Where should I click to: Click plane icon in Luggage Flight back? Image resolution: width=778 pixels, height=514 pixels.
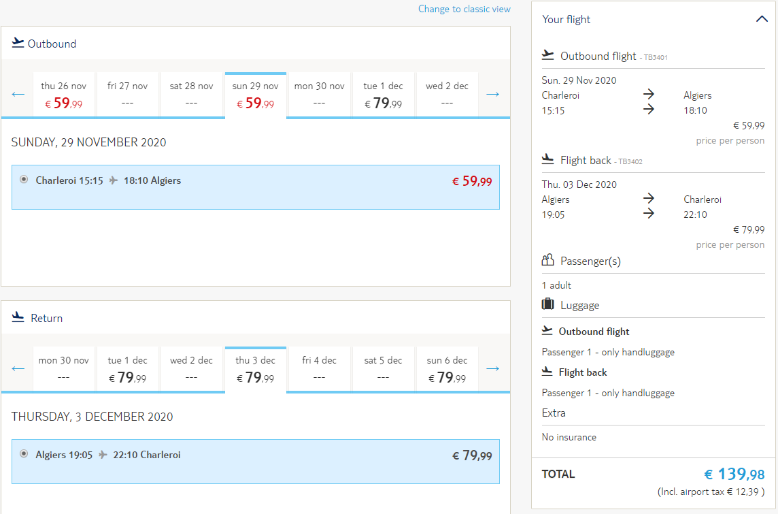(x=547, y=371)
